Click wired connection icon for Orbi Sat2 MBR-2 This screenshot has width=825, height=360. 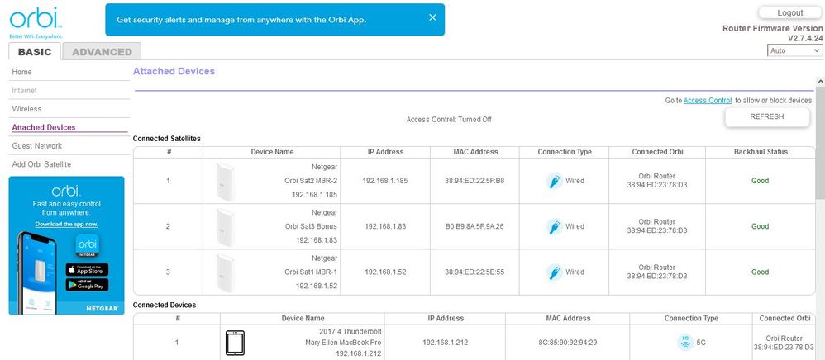[554, 181]
